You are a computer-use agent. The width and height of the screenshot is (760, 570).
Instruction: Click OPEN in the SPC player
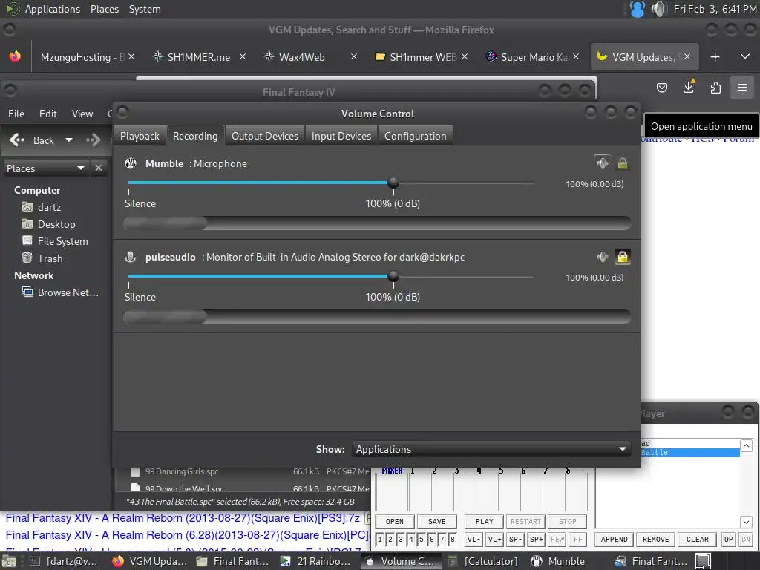point(395,522)
